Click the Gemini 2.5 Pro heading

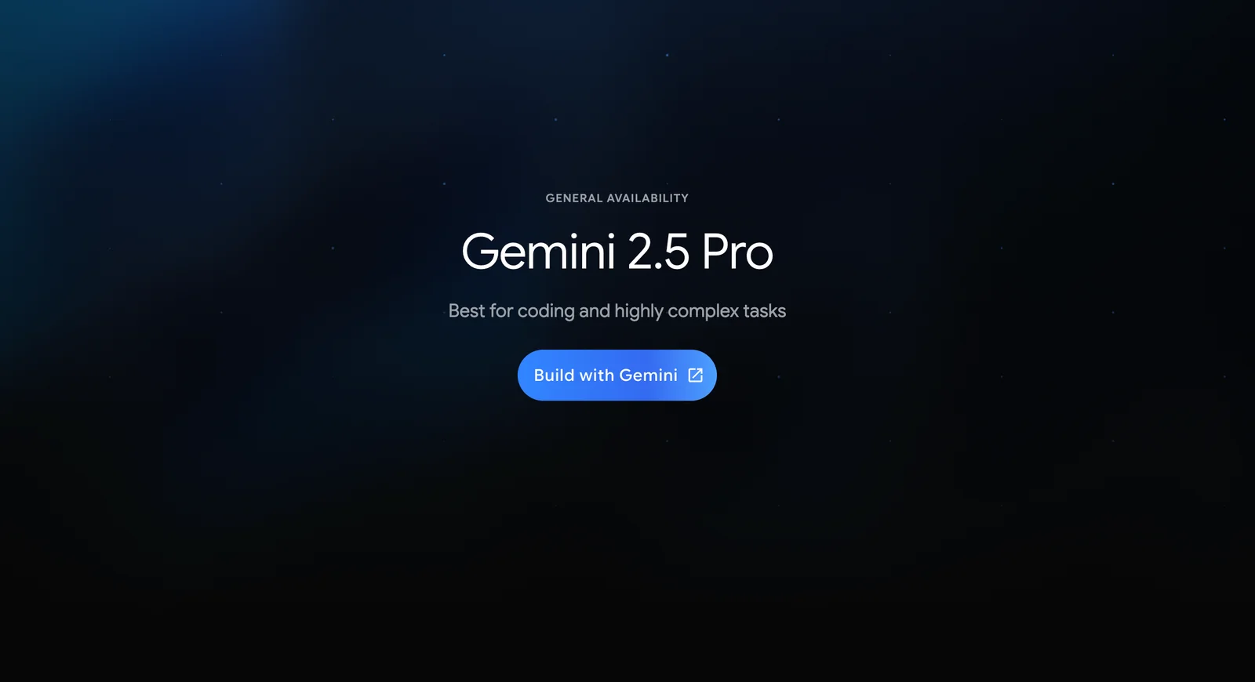click(x=617, y=252)
